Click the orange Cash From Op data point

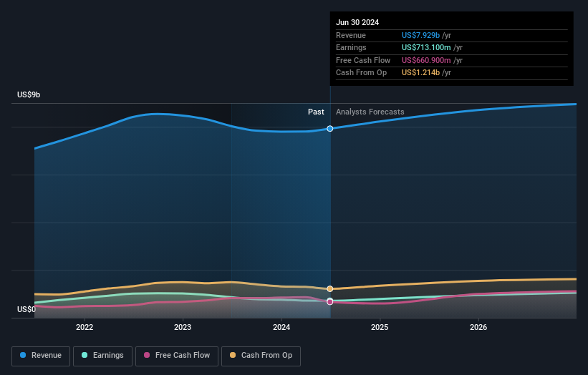[x=330, y=289]
